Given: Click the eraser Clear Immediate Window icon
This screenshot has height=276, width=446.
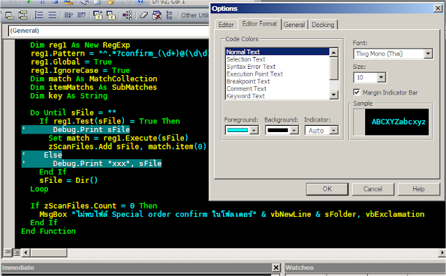Looking at the screenshot, I should tap(144, 15).
